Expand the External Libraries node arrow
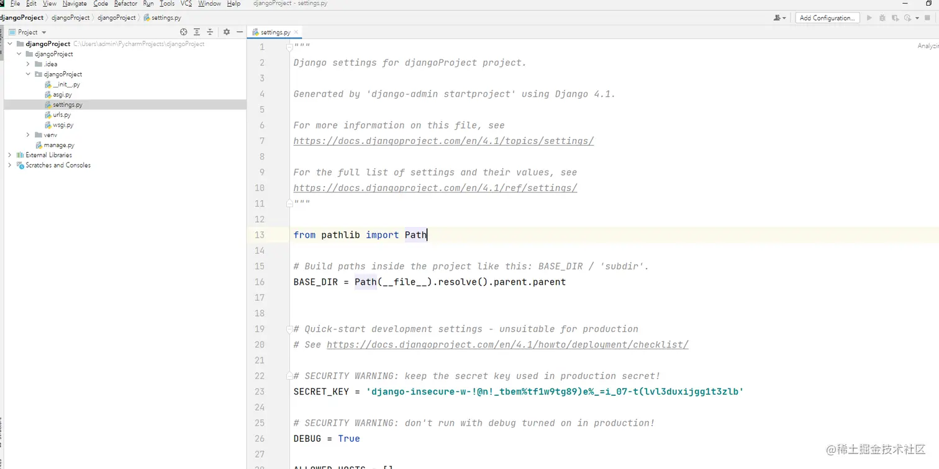The height and width of the screenshot is (469, 939). (x=10, y=155)
